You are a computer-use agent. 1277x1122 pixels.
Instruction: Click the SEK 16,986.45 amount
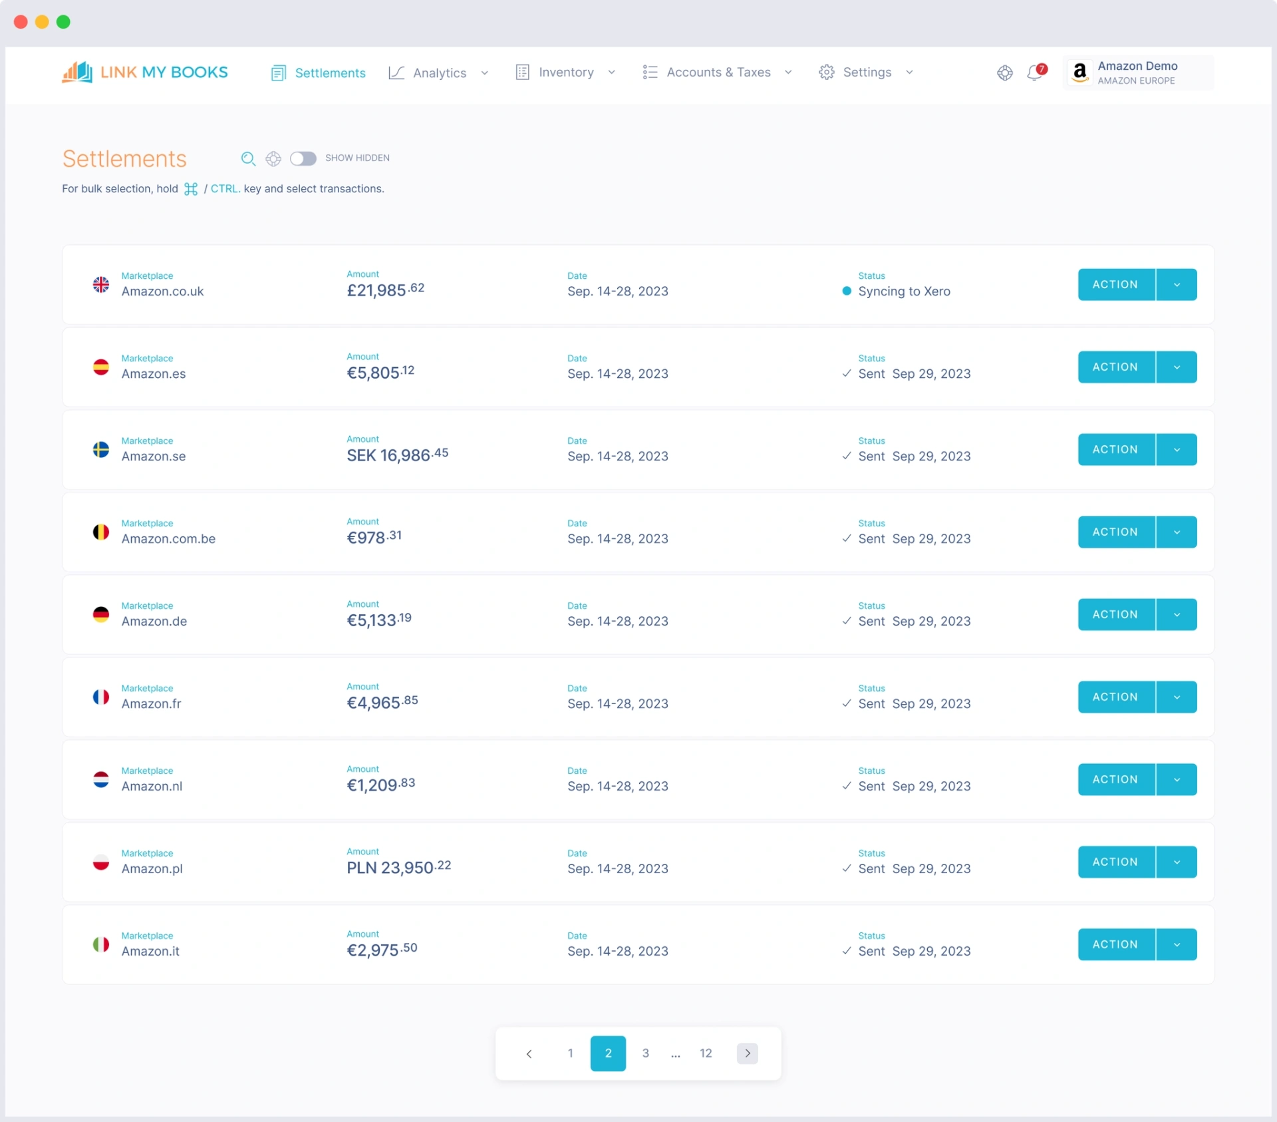pos(398,455)
